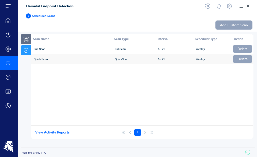This screenshot has height=157, width=257.
Task: Click the FullScan type cell
Action: [120, 49]
